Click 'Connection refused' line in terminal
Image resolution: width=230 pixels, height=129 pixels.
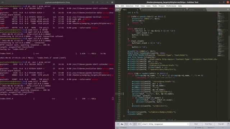[x=32, y=36]
